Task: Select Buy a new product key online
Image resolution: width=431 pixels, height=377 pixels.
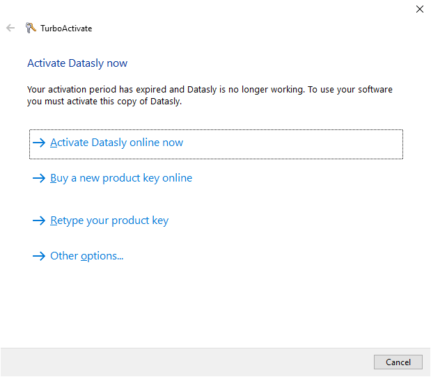Action: (x=112, y=178)
